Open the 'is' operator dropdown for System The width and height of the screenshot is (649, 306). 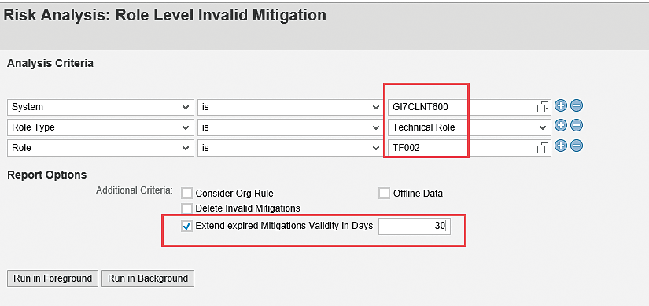coord(290,107)
